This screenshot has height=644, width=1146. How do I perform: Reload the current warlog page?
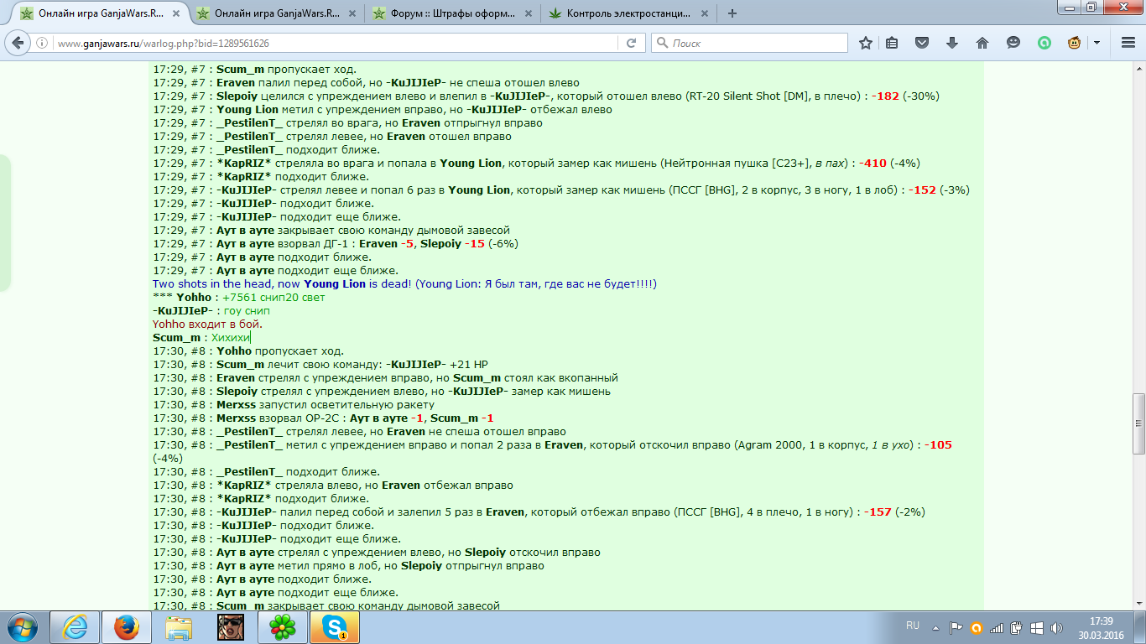pos(631,43)
